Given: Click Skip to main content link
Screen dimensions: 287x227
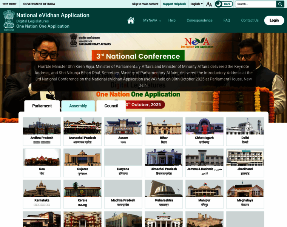Looking at the screenshot, I should click(145, 4).
